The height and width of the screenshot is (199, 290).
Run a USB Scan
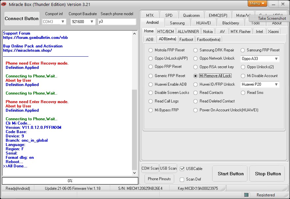[168, 168]
